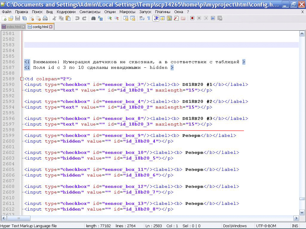This screenshot has height=229, width=306.
Task: Click the 'Ln : 2583' status bar entry
Action: coord(154,226)
